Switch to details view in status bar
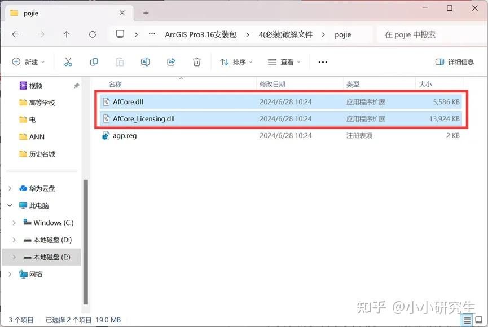The width and height of the screenshot is (488, 327). [x=467, y=320]
